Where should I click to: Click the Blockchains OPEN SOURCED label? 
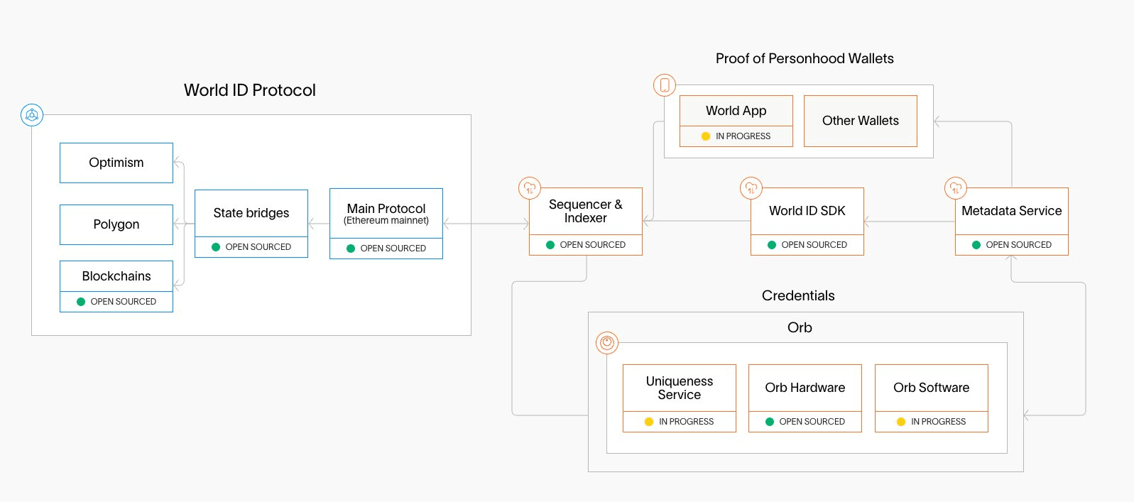point(124,302)
